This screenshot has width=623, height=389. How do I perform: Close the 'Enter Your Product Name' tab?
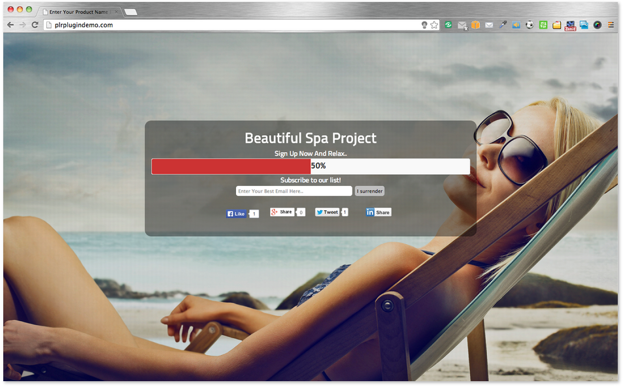(116, 12)
